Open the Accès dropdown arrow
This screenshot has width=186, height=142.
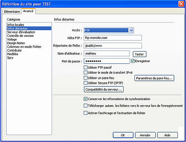point(131,30)
